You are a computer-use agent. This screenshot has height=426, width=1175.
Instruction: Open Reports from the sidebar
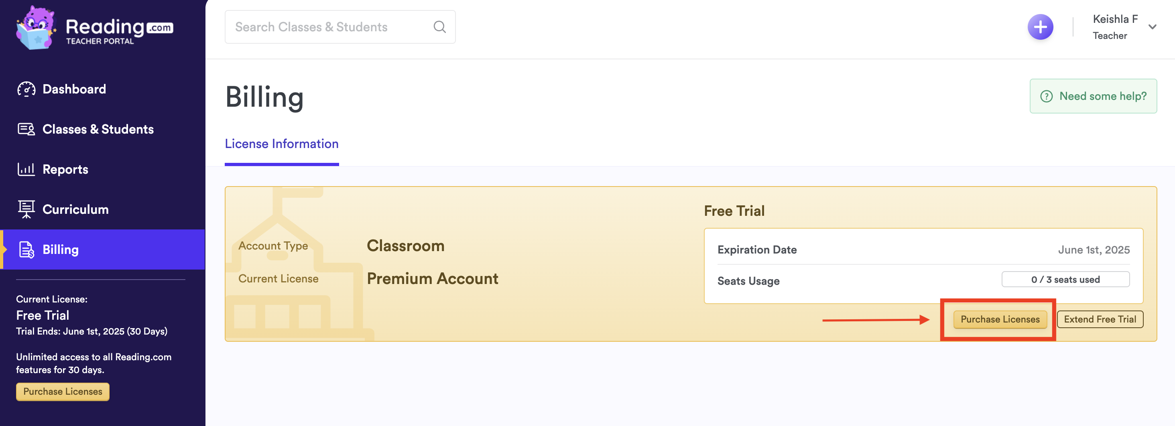pos(65,169)
